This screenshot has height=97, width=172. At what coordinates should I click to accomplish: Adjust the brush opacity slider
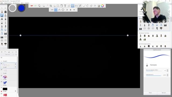pyautogui.click(x=154, y=76)
